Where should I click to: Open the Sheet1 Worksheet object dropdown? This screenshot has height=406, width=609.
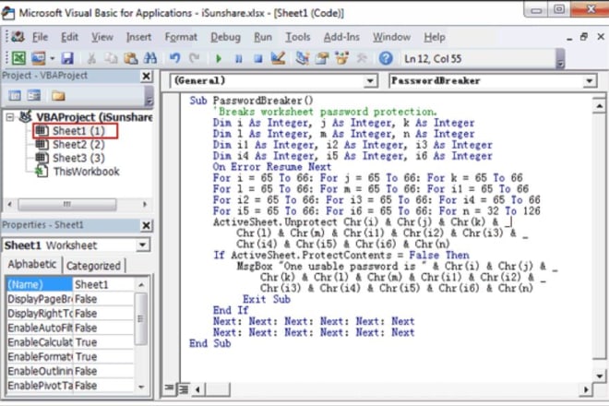142,245
